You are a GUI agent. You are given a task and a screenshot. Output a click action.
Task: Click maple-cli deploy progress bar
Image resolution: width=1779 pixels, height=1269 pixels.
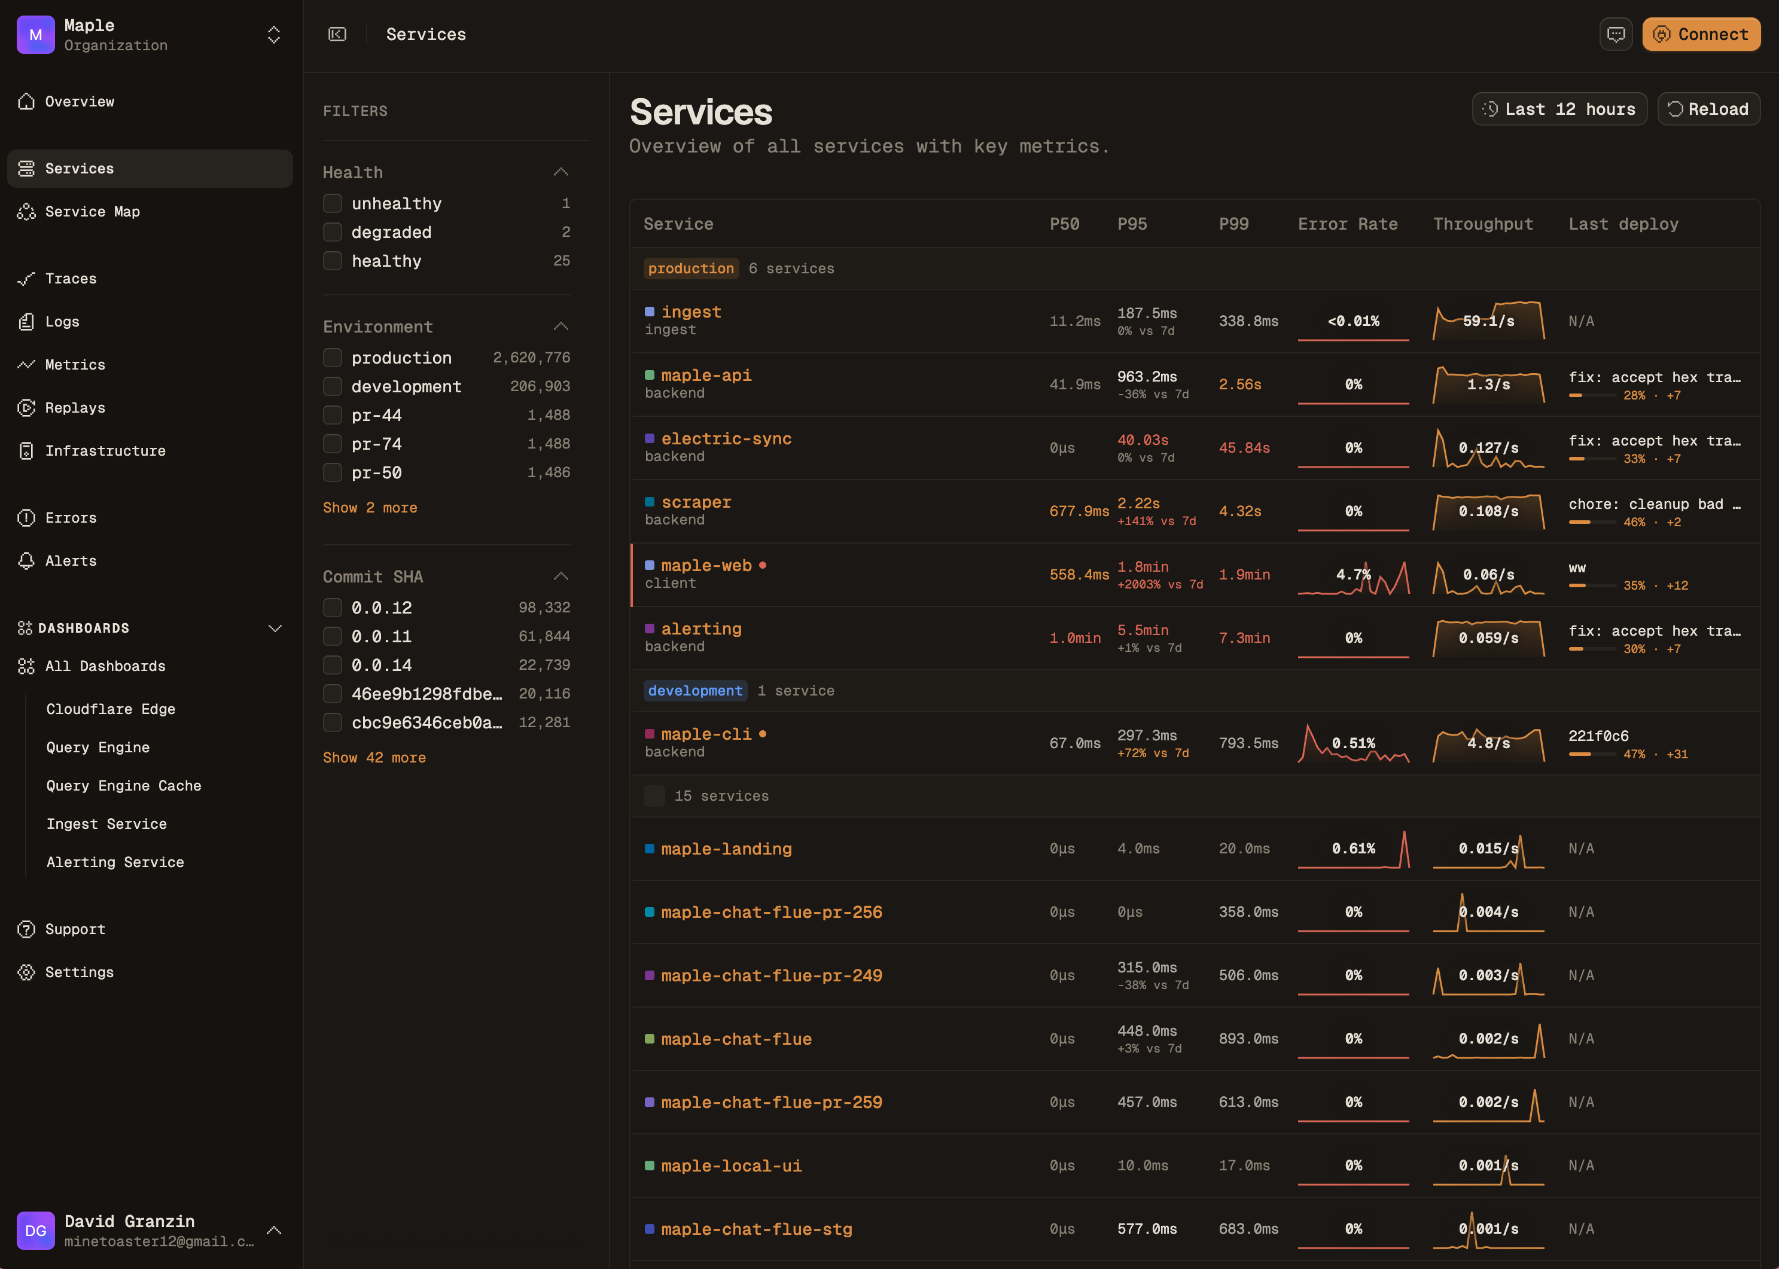coord(1591,755)
